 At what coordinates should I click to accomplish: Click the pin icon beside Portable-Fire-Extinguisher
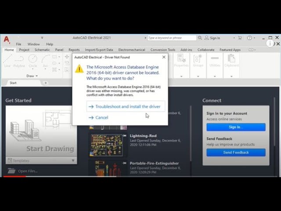125,163
